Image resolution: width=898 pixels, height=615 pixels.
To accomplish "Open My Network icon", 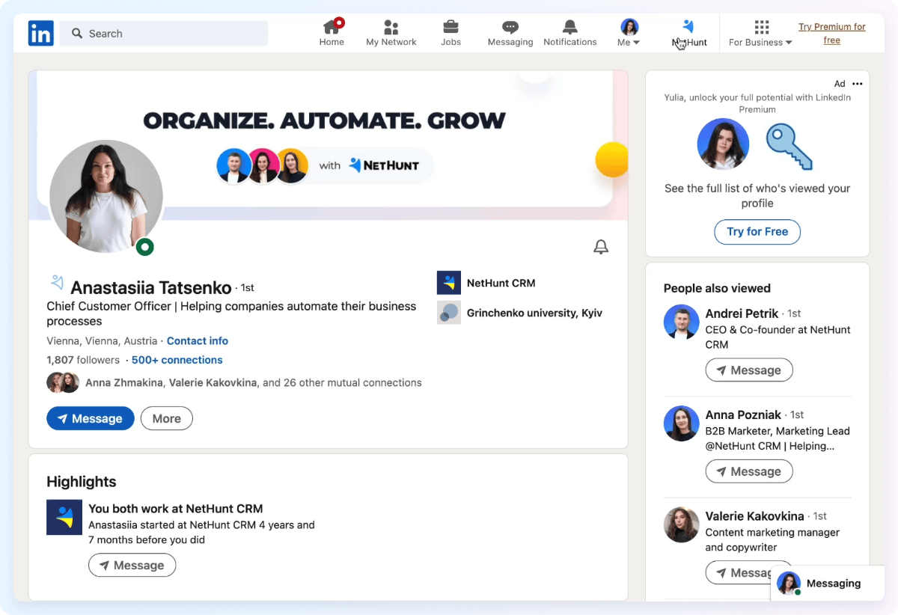I will click(391, 28).
